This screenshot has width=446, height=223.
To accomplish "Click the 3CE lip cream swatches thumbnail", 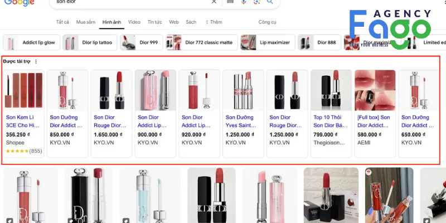I will [23, 90].
